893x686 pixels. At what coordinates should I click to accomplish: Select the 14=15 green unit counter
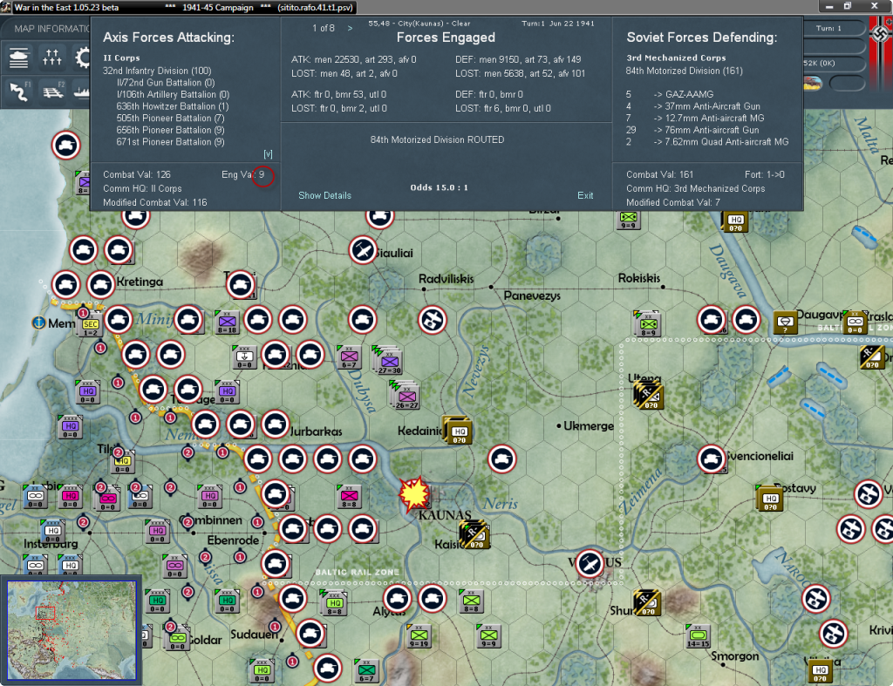coord(699,636)
